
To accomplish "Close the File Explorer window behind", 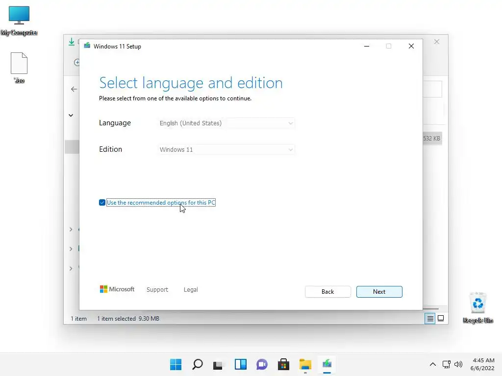I will (437, 42).
